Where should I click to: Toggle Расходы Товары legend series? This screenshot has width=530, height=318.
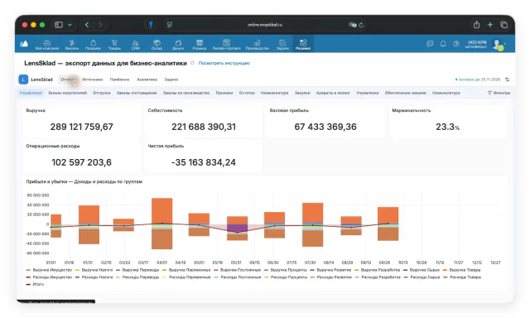(462, 277)
